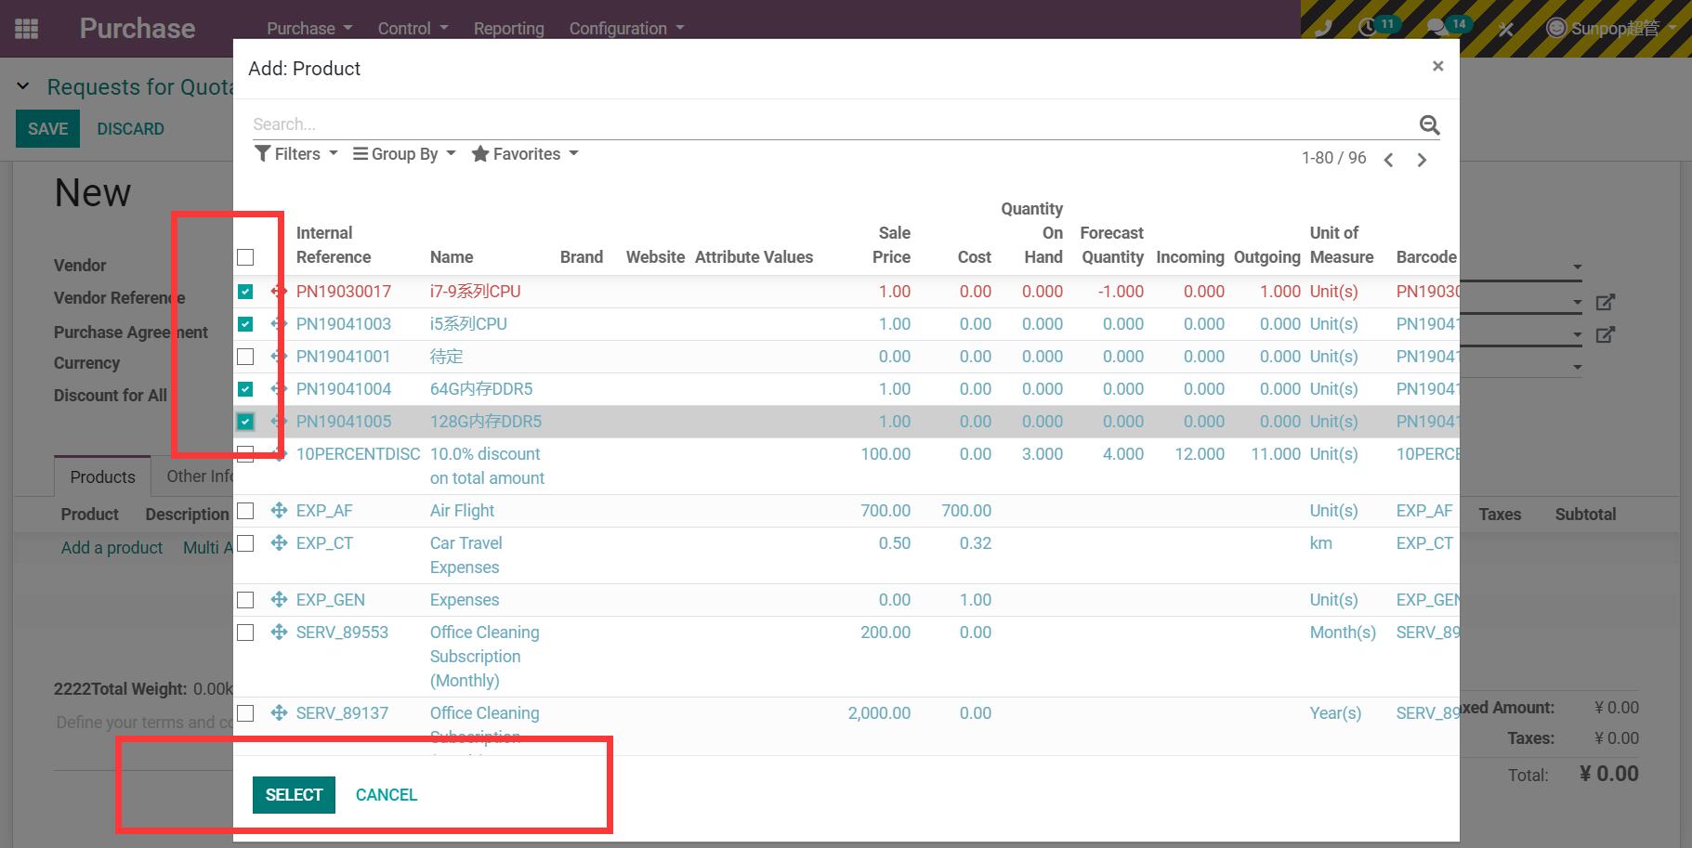The height and width of the screenshot is (848, 1692).
Task: Go to previous page of products
Action: pyautogui.click(x=1388, y=160)
